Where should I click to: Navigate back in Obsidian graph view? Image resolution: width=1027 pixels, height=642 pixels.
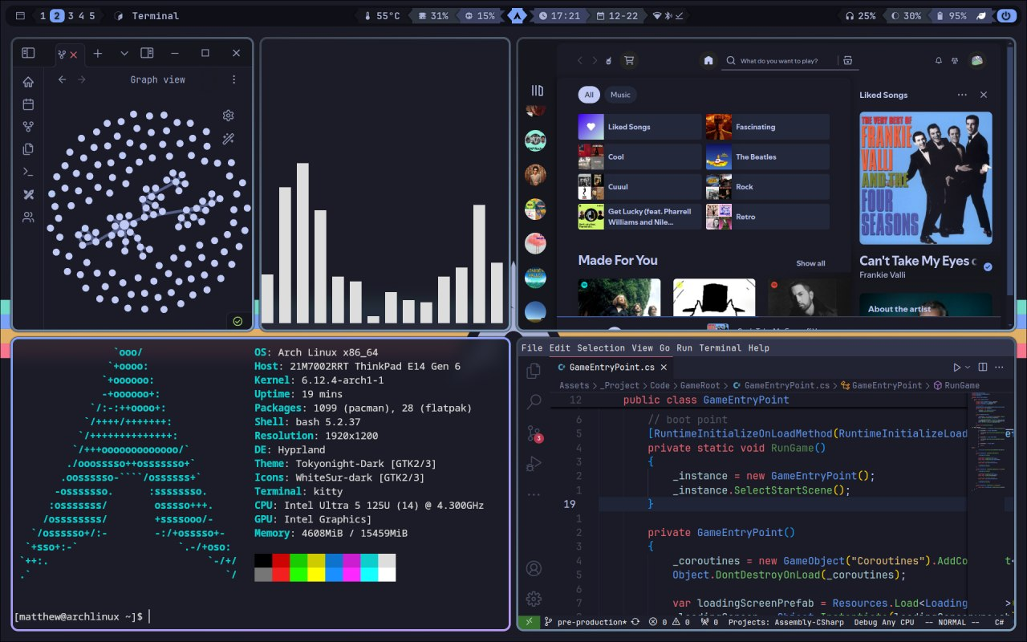tap(62, 79)
